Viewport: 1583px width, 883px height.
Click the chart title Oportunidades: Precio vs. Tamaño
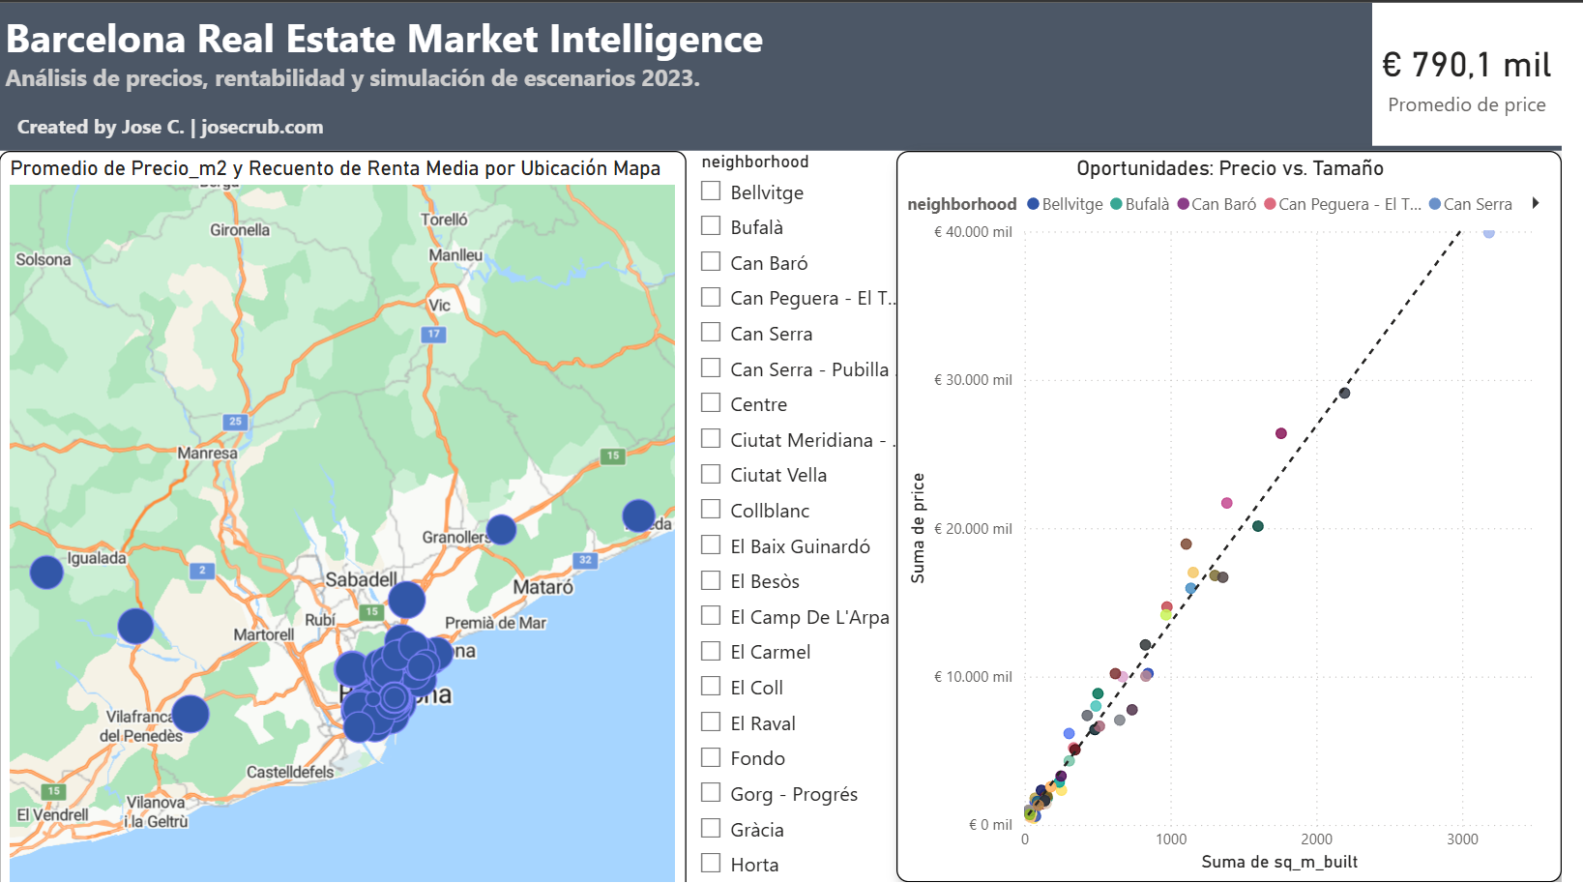pos(1230,168)
